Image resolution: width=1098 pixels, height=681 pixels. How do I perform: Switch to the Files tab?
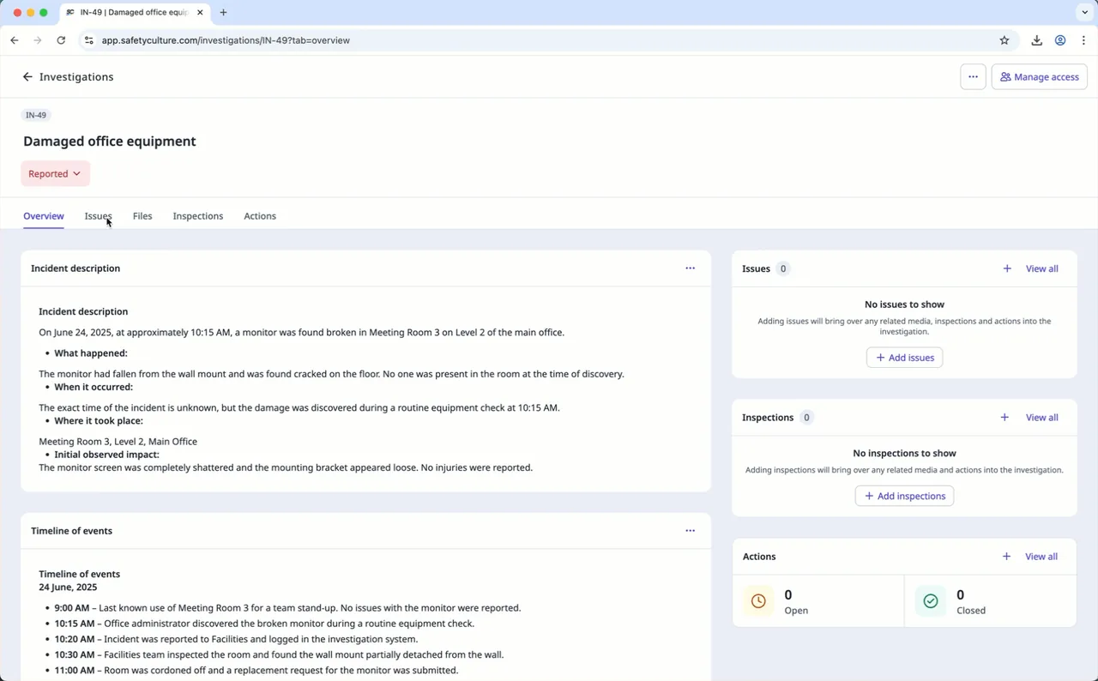pos(142,216)
